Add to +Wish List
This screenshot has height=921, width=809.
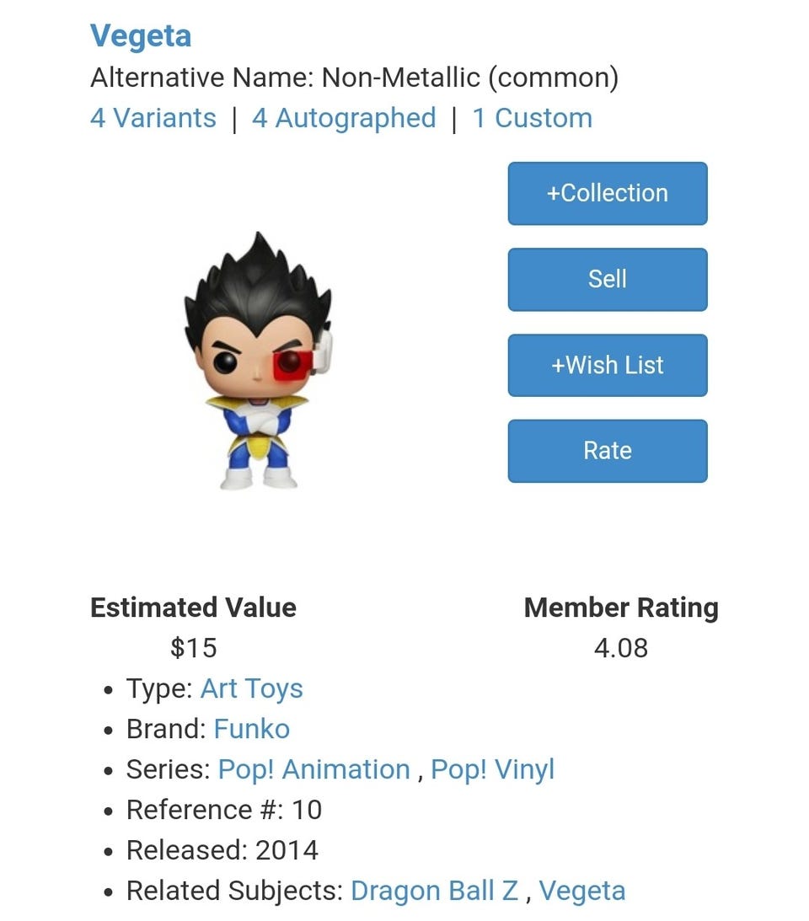tap(608, 366)
